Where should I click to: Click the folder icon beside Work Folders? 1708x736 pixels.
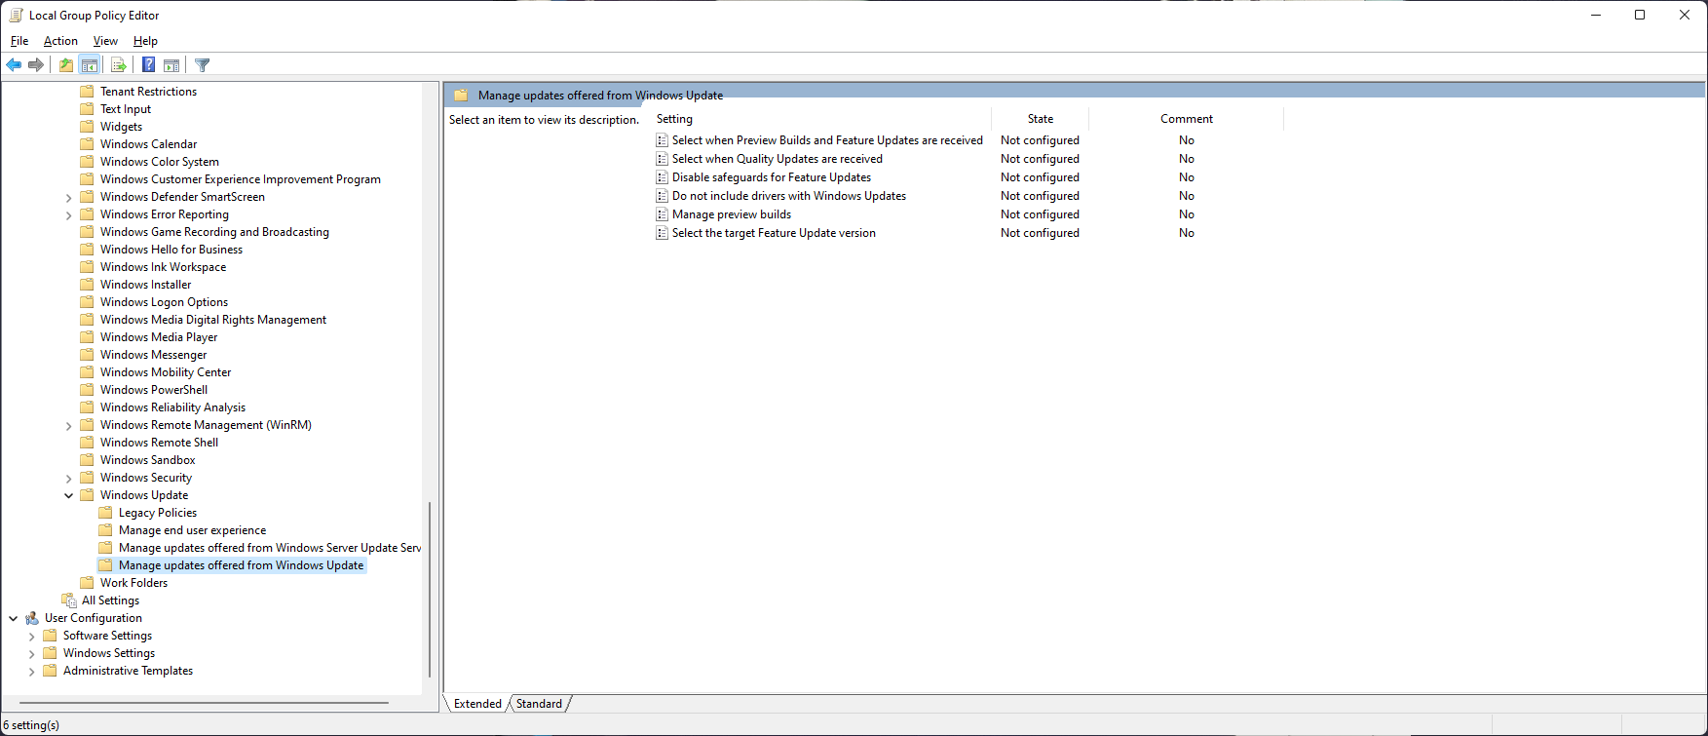87,583
